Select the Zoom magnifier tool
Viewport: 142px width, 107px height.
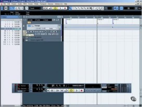(85, 8)
